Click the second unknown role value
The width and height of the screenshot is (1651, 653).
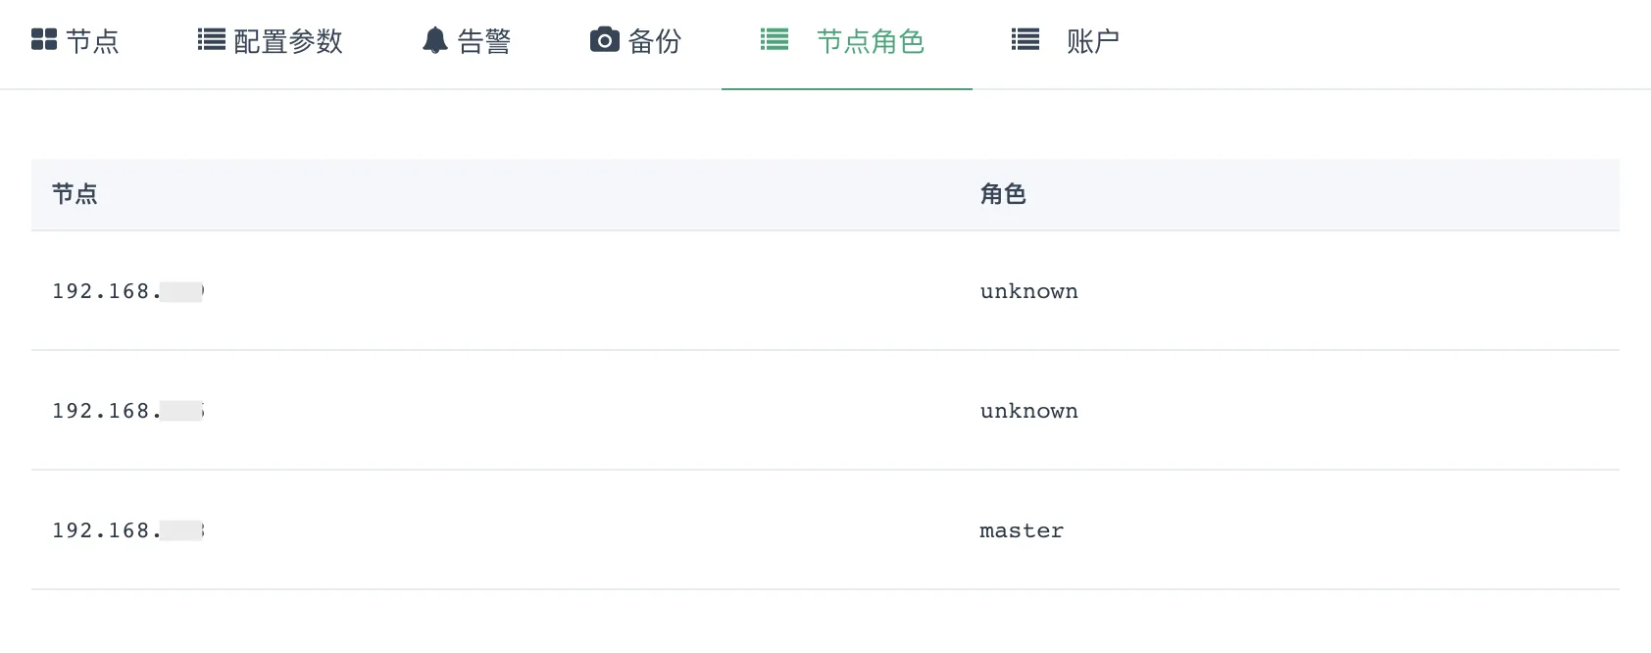[x=1028, y=411]
